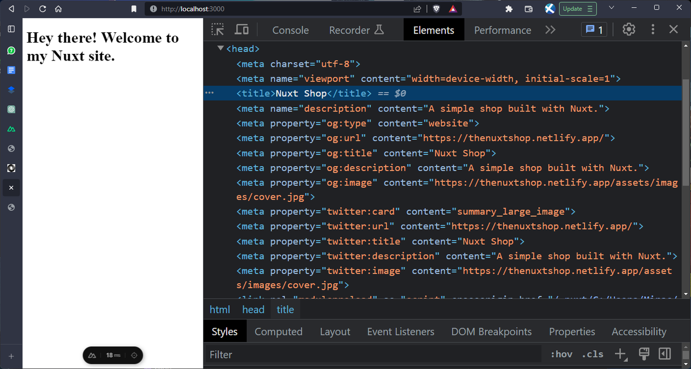The height and width of the screenshot is (369, 691).
Task: Add a new style rule with the plus icon
Action: pyautogui.click(x=620, y=354)
